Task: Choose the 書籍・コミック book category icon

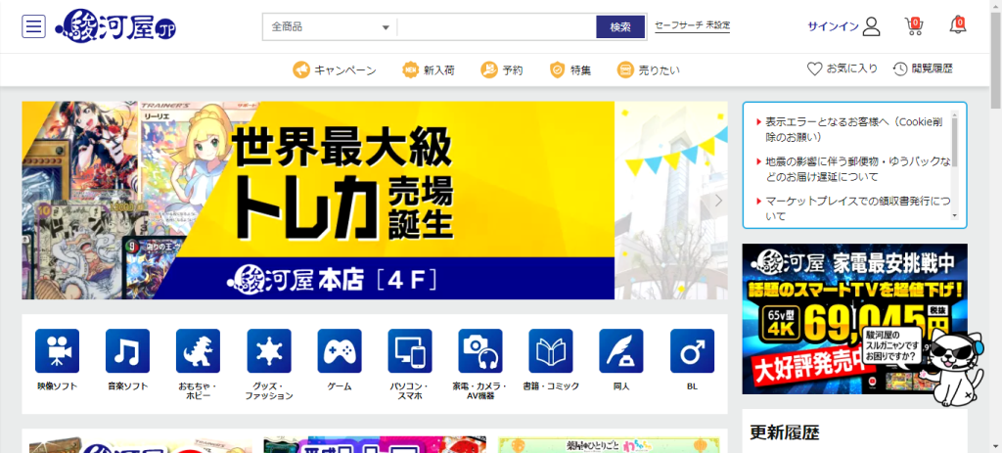Action: click(550, 350)
